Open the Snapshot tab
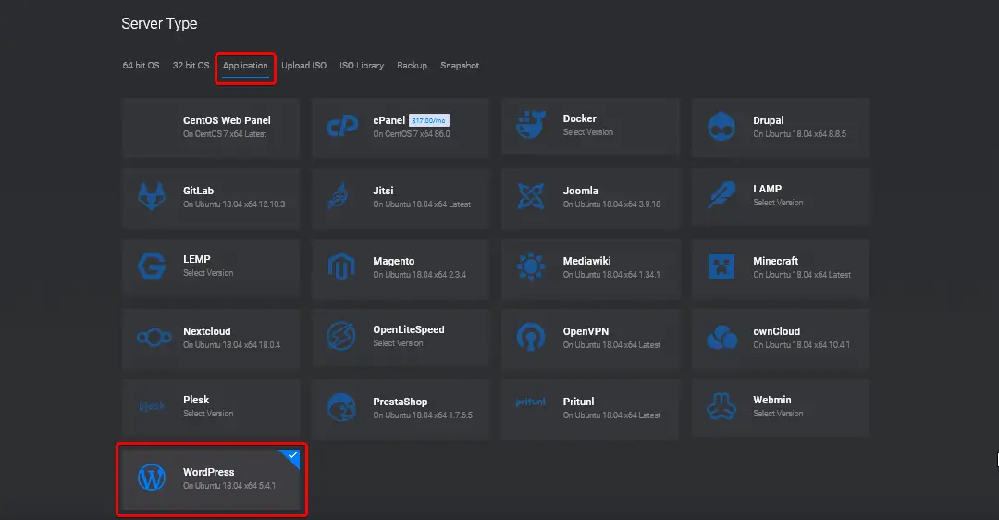Image resolution: width=999 pixels, height=520 pixels. [x=460, y=65]
